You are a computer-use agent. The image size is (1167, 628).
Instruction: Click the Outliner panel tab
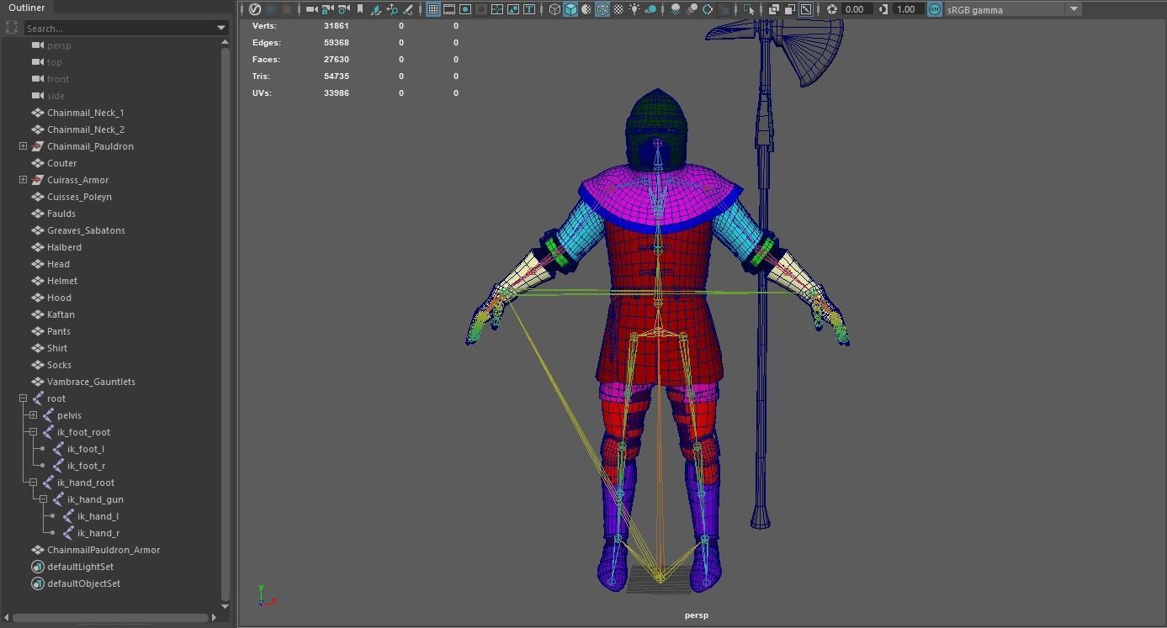point(26,8)
